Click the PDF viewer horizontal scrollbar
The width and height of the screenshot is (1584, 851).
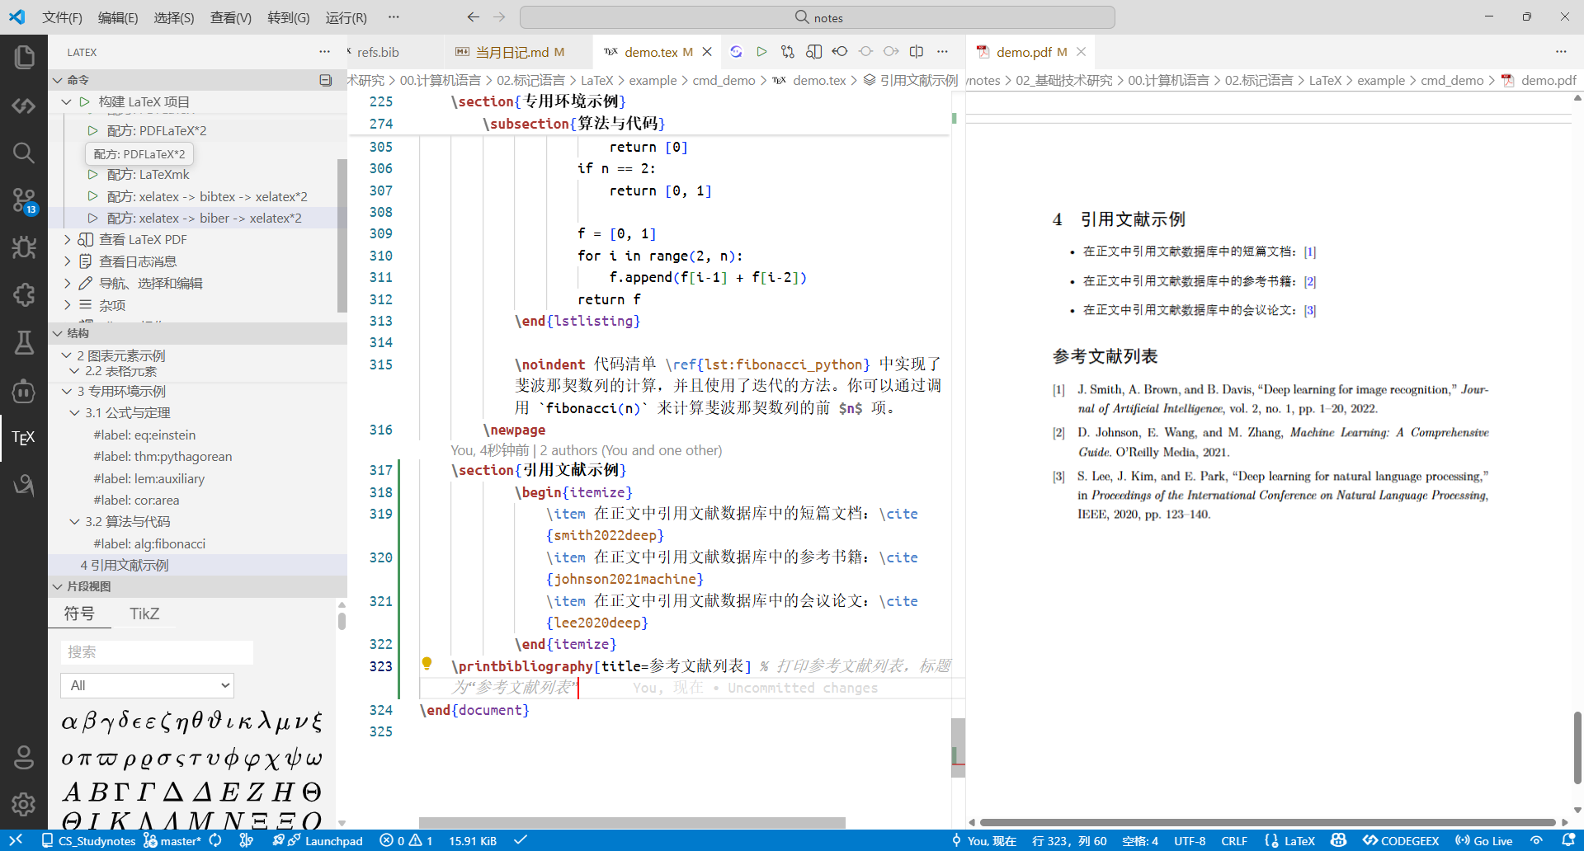(x=1267, y=822)
